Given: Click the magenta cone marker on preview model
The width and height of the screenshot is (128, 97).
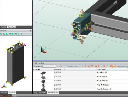Looking at the screenshot, I should (25, 45).
